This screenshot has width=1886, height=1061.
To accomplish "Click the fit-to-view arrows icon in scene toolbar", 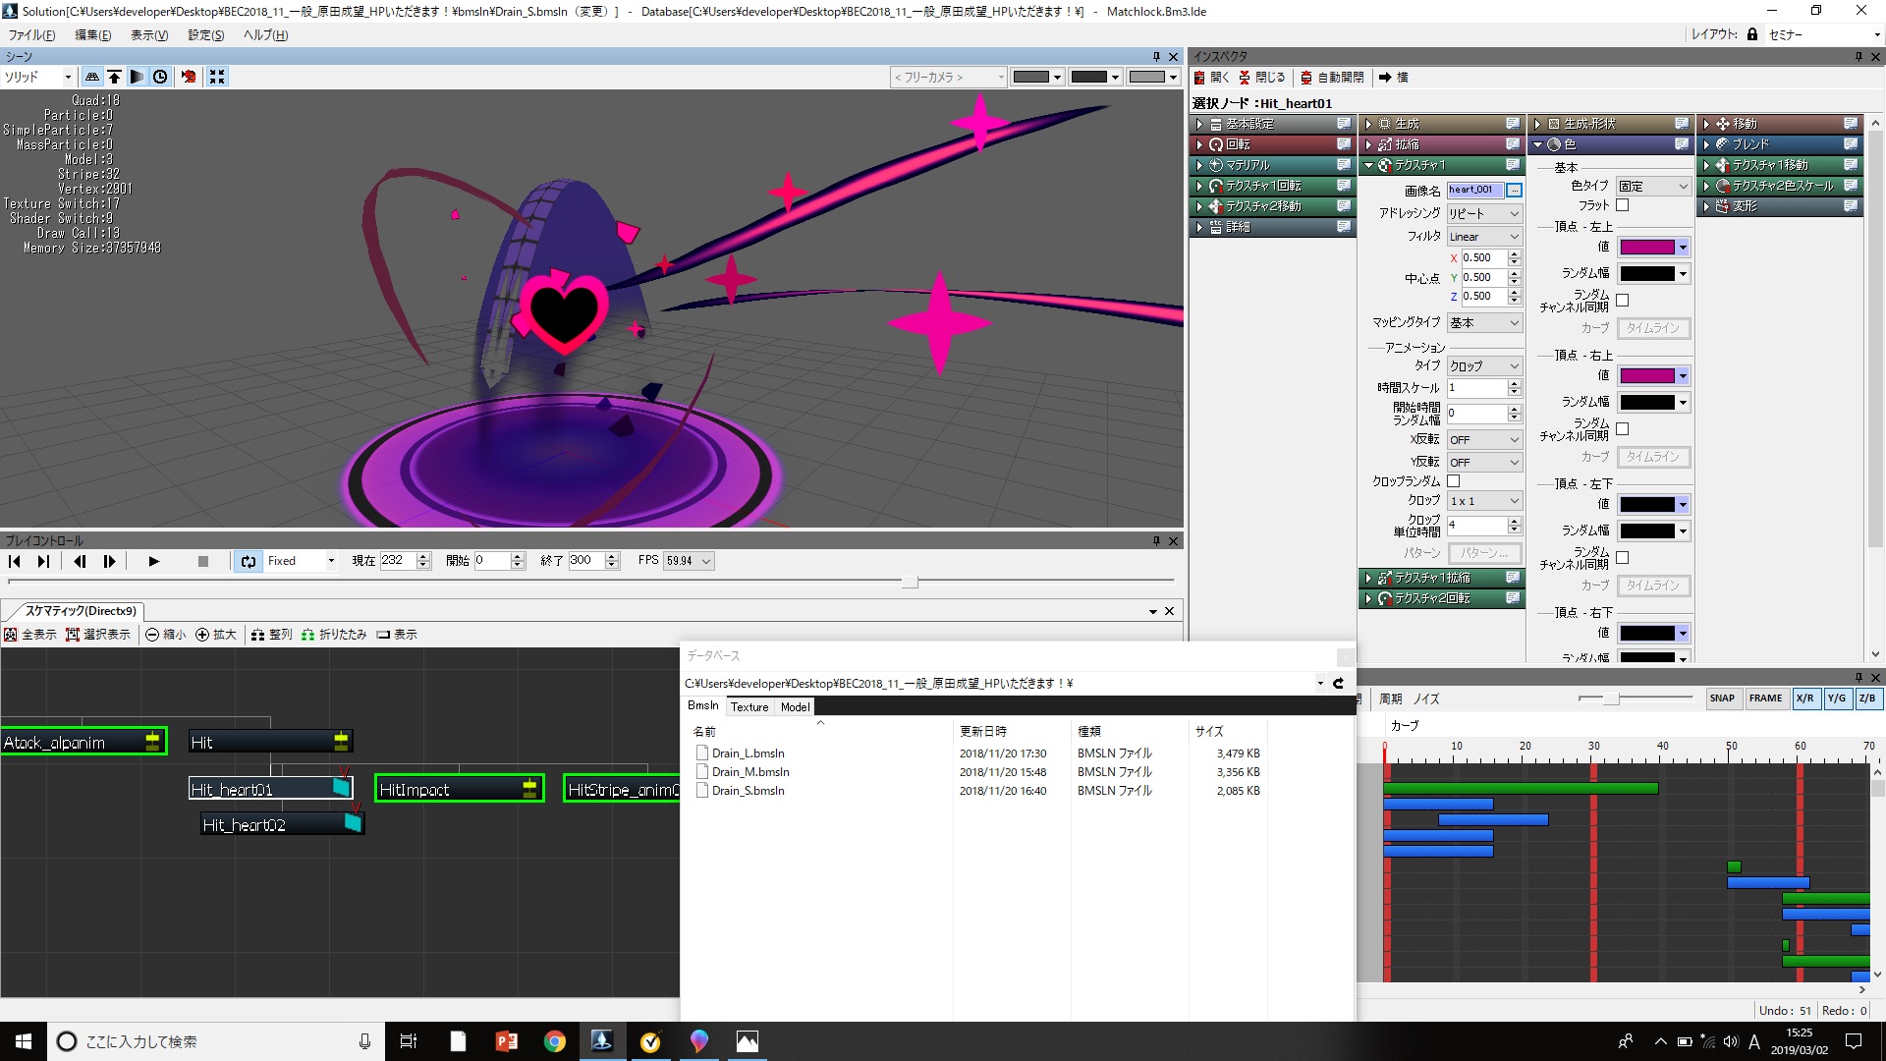I will (217, 77).
